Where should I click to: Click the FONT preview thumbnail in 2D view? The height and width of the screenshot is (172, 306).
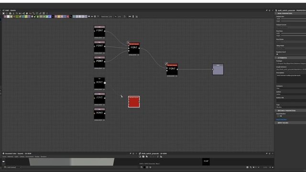206,161
